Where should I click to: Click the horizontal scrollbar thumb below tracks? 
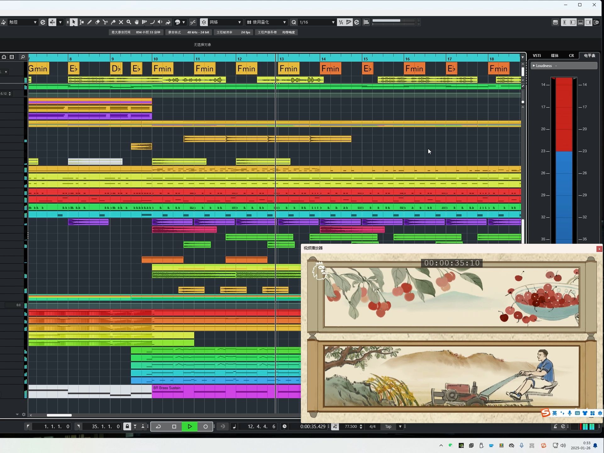point(59,415)
